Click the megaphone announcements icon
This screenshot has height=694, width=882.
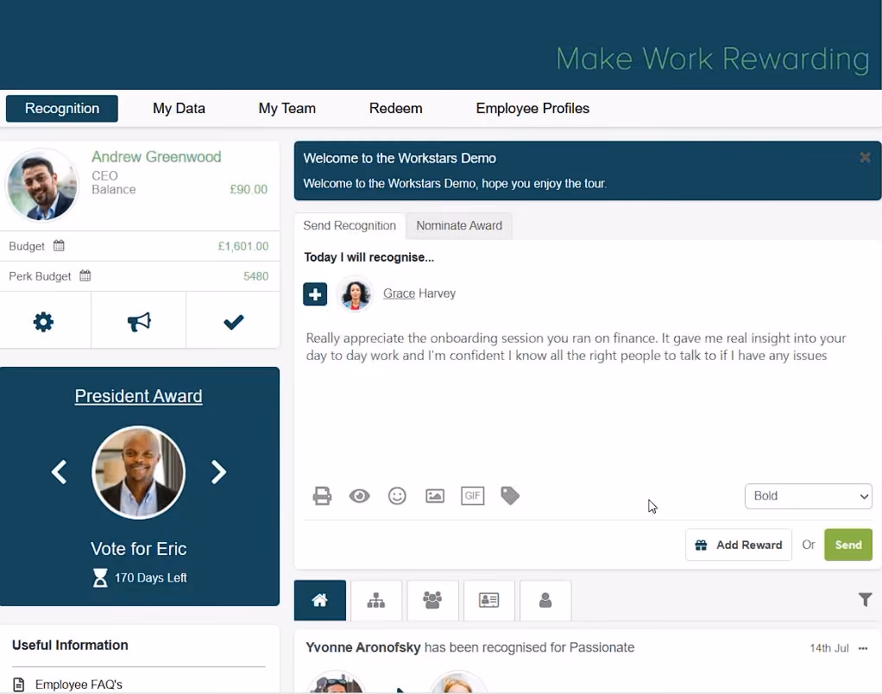pyautogui.click(x=139, y=322)
